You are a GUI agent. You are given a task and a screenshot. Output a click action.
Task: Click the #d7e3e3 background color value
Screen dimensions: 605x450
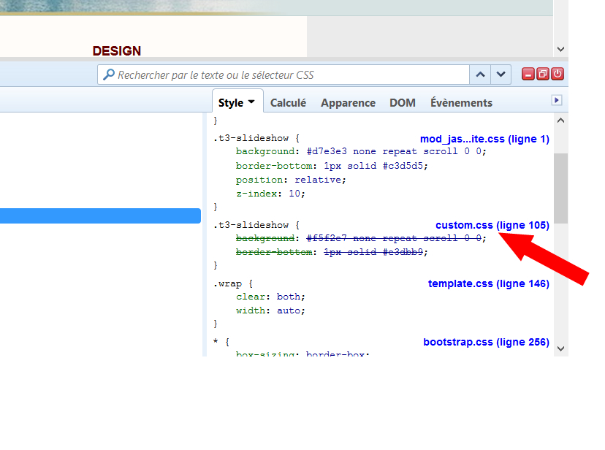point(322,151)
